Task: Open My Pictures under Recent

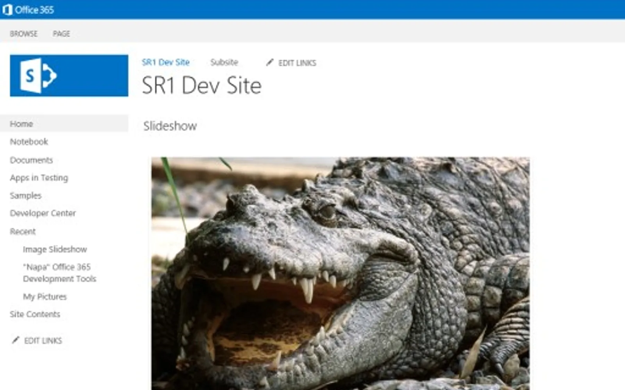Action: pos(45,297)
